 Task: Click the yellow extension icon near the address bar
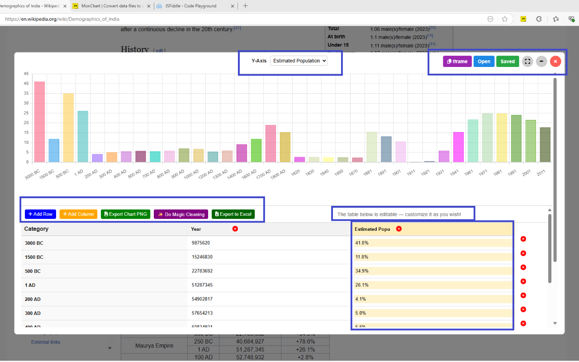pos(524,19)
